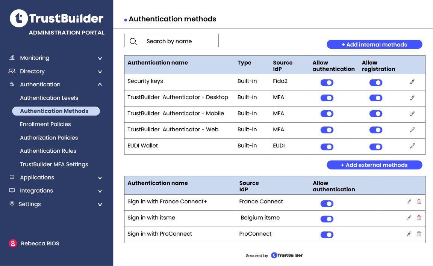
Task: Toggle Allow authentication for EUDI Wallet
Action: pyautogui.click(x=327, y=147)
